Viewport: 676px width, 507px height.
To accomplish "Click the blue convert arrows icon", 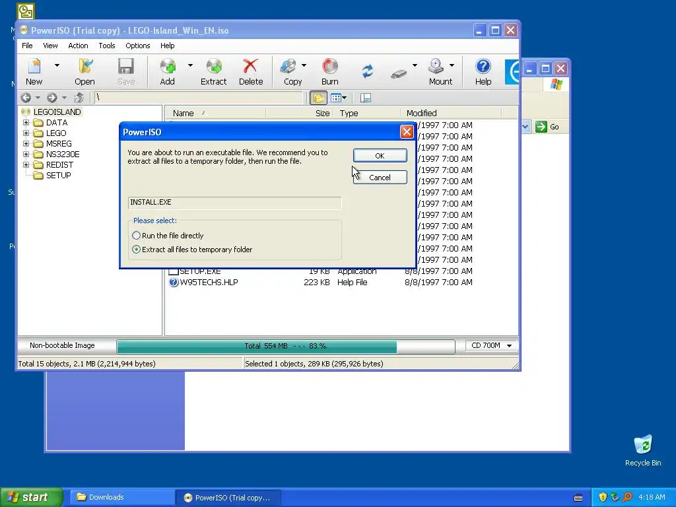I will coord(367,71).
